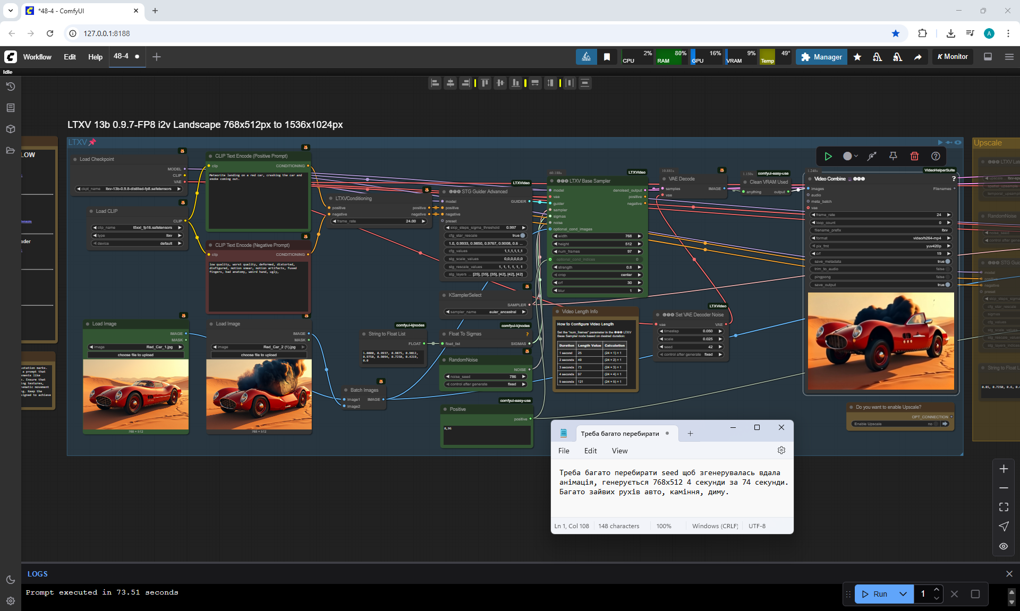
Task: Toggle dark mode moon icon
Action: pyautogui.click(x=10, y=580)
